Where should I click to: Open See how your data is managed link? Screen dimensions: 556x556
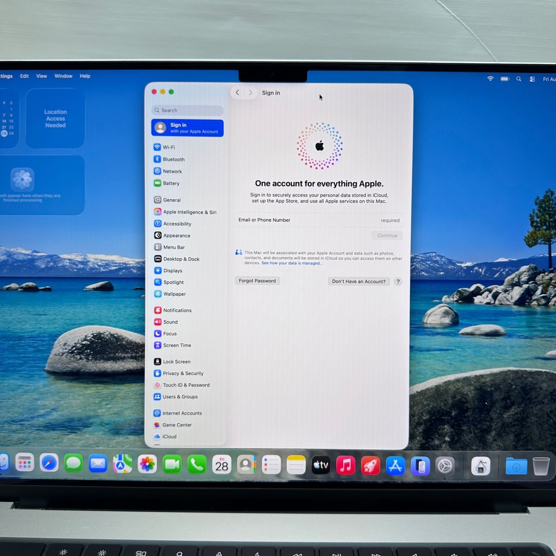click(292, 263)
